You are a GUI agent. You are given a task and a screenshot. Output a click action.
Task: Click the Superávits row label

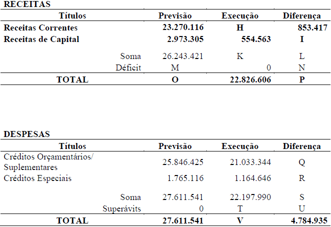[x=122, y=208]
